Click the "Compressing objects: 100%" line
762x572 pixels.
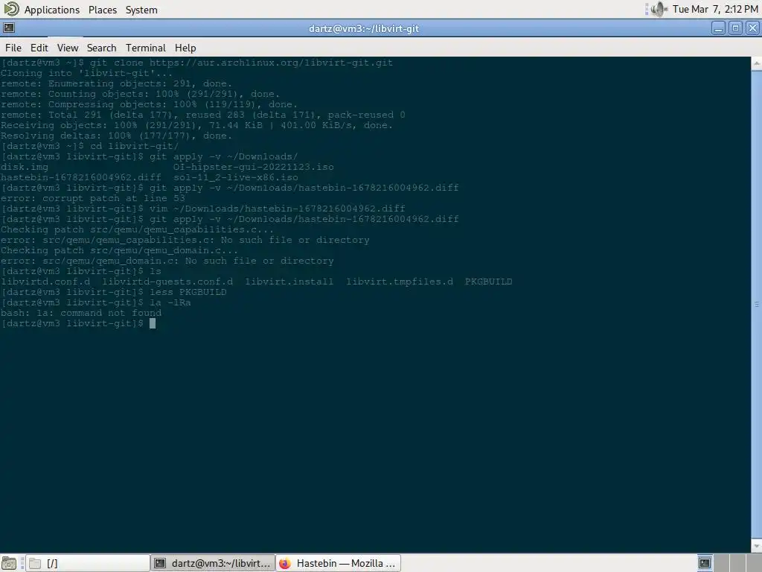click(149, 104)
